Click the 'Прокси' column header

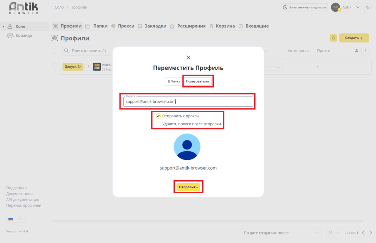[324, 51]
